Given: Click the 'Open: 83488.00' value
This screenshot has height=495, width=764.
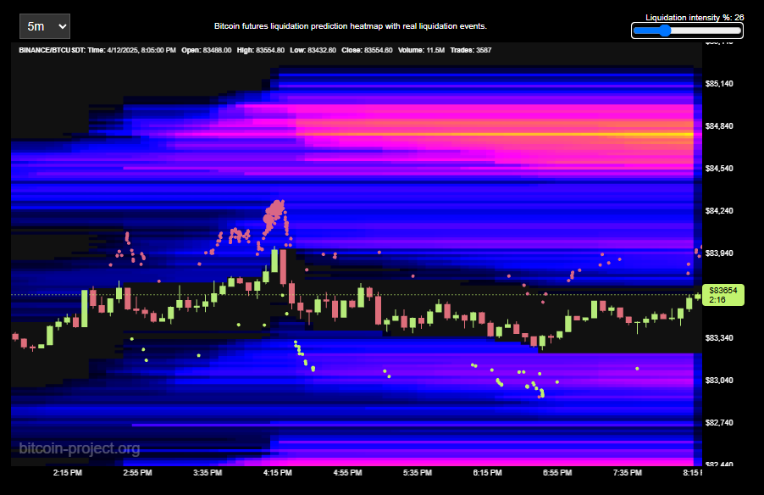Looking at the screenshot, I should click(206, 50).
